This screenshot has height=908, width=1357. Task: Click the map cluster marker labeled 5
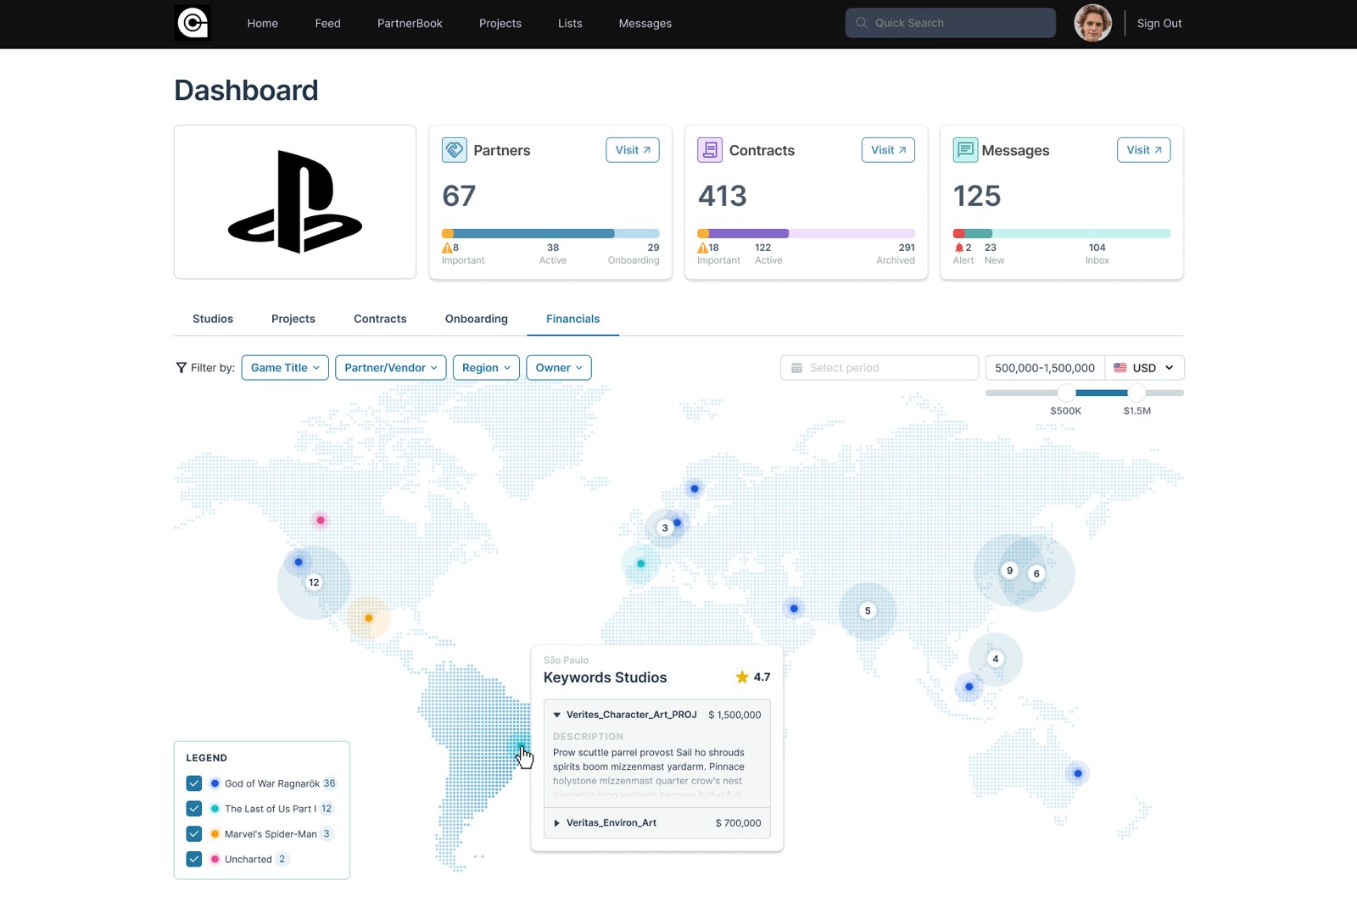pos(868,610)
